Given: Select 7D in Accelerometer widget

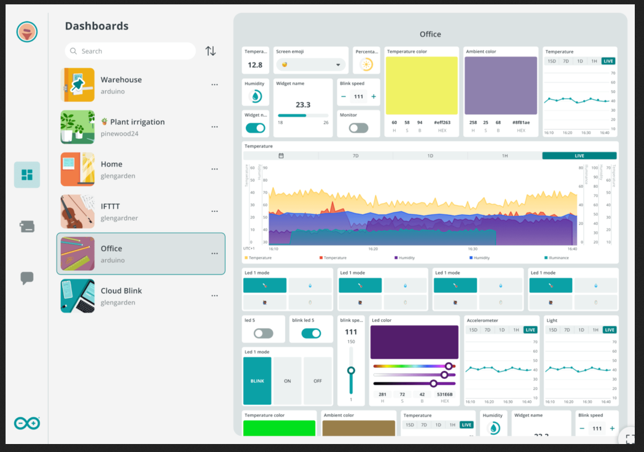Looking at the screenshot, I should click(x=487, y=330).
